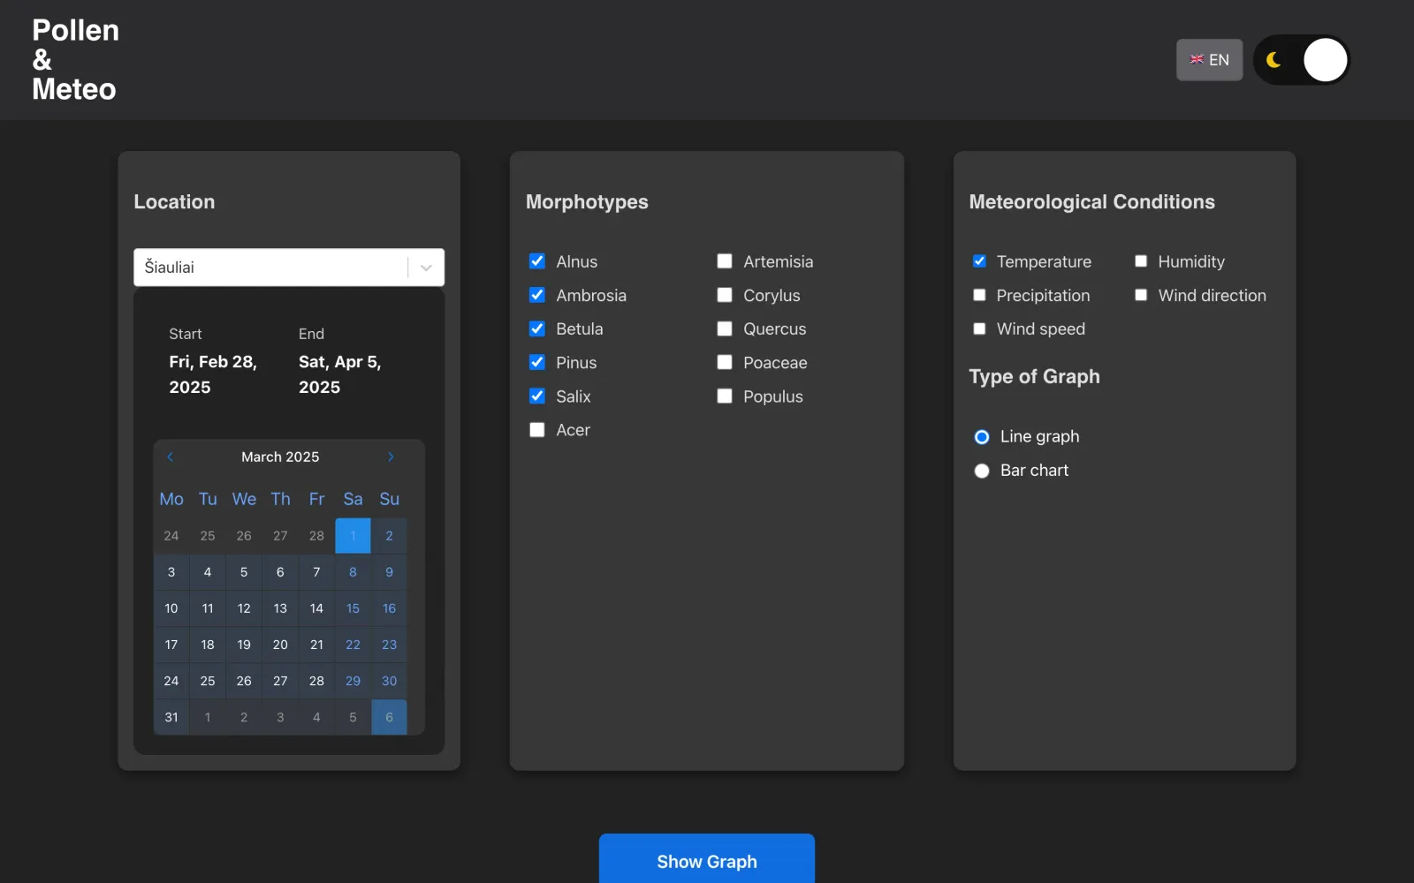Screen dimensions: 1414x883
Task: Select the Line graph radio option
Action: pos(982,437)
